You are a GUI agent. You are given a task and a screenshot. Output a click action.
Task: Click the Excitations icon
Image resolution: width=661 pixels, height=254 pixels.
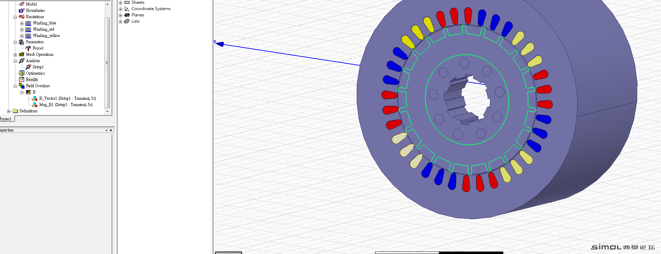click(22, 17)
